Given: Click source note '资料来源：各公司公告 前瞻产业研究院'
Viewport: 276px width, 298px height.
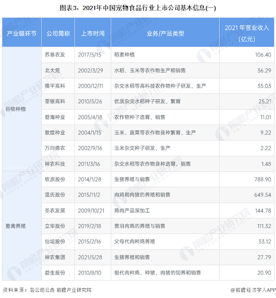Looking at the screenshot, I should 47,290.
